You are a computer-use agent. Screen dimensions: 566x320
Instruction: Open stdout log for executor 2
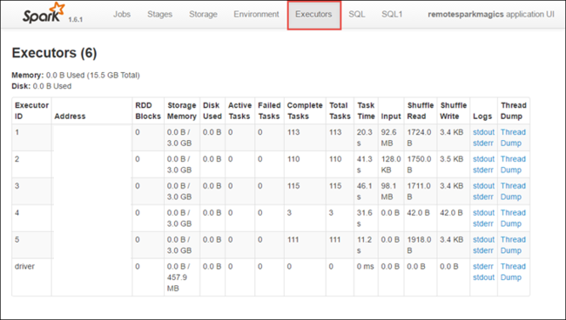pyautogui.click(x=483, y=159)
